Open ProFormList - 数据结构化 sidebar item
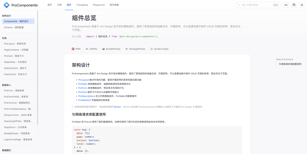 pyautogui.click(x=18, y=103)
